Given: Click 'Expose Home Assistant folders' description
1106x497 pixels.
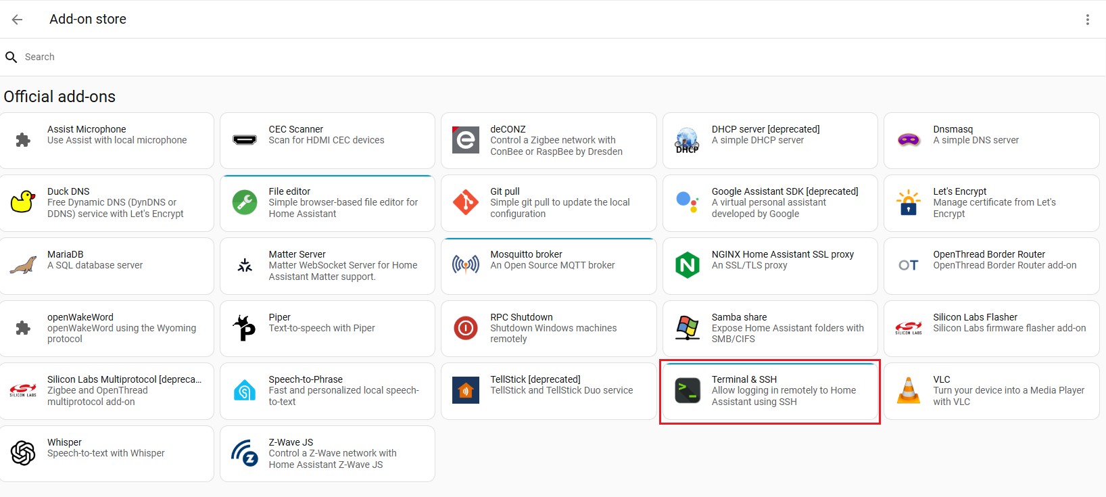Looking at the screenshot, I should (788, 333).
